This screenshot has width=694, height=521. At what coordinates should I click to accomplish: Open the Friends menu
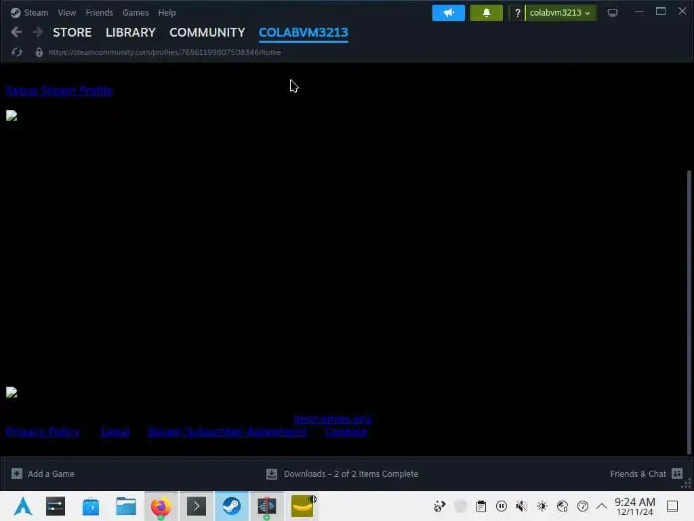[x=99, y=12]
